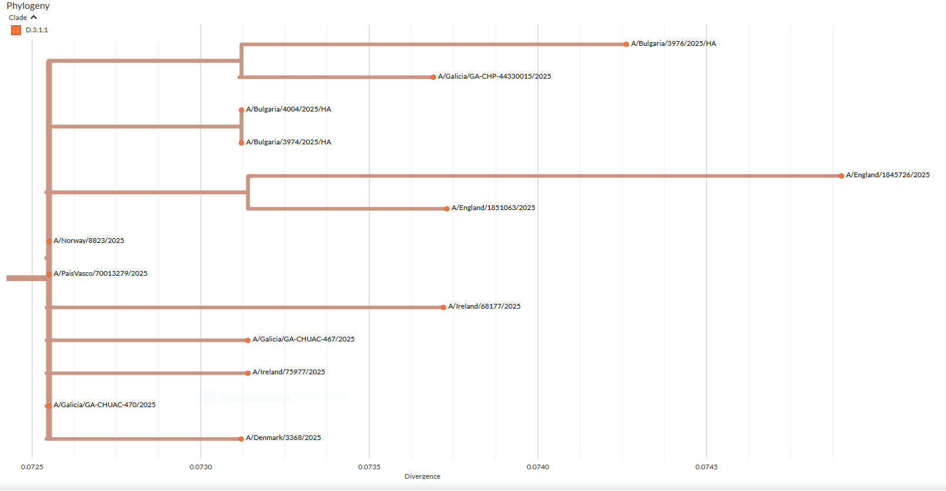Screen dimensions: 946x491
Task: Click the D.3.1.1 legend label text
Action: 37,30
